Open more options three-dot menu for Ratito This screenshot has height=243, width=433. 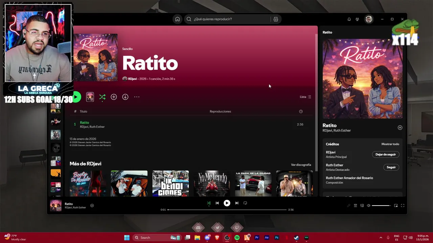point(137,97)
